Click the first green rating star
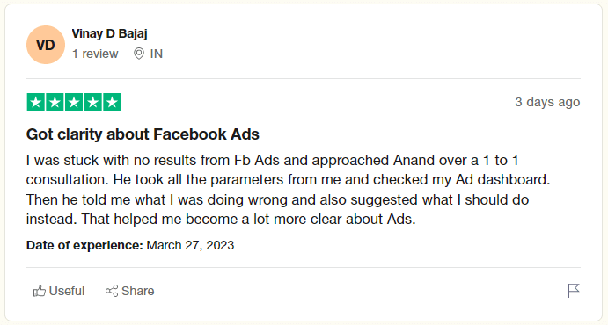Screen dimensions: 608x325 tap(36, 102)
